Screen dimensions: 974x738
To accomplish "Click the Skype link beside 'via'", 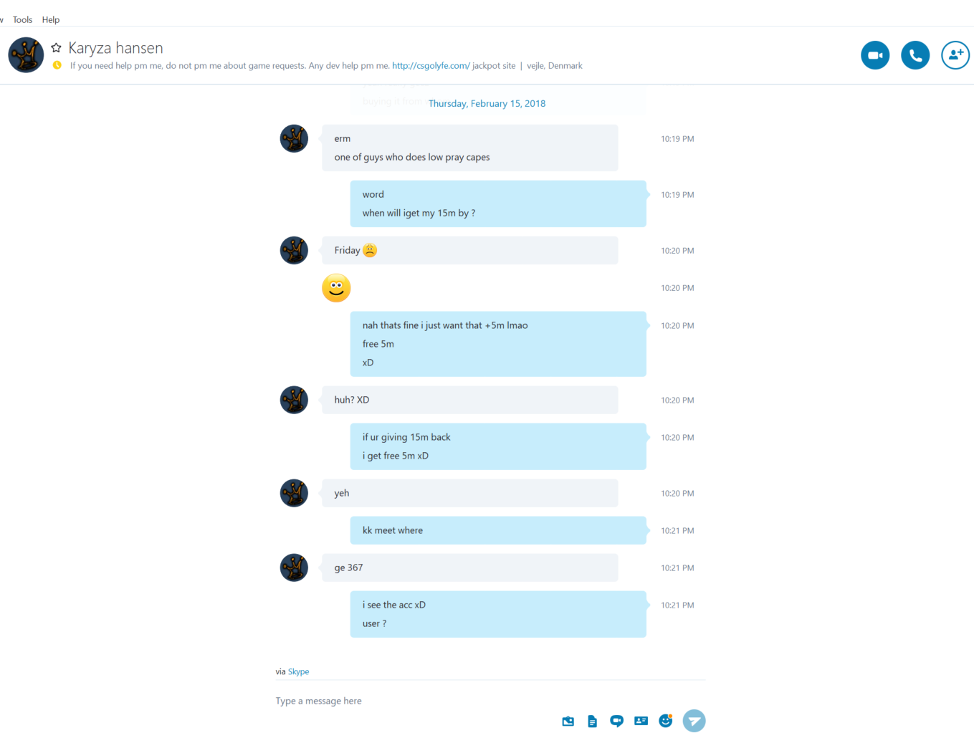I will (x=298, y=671).
